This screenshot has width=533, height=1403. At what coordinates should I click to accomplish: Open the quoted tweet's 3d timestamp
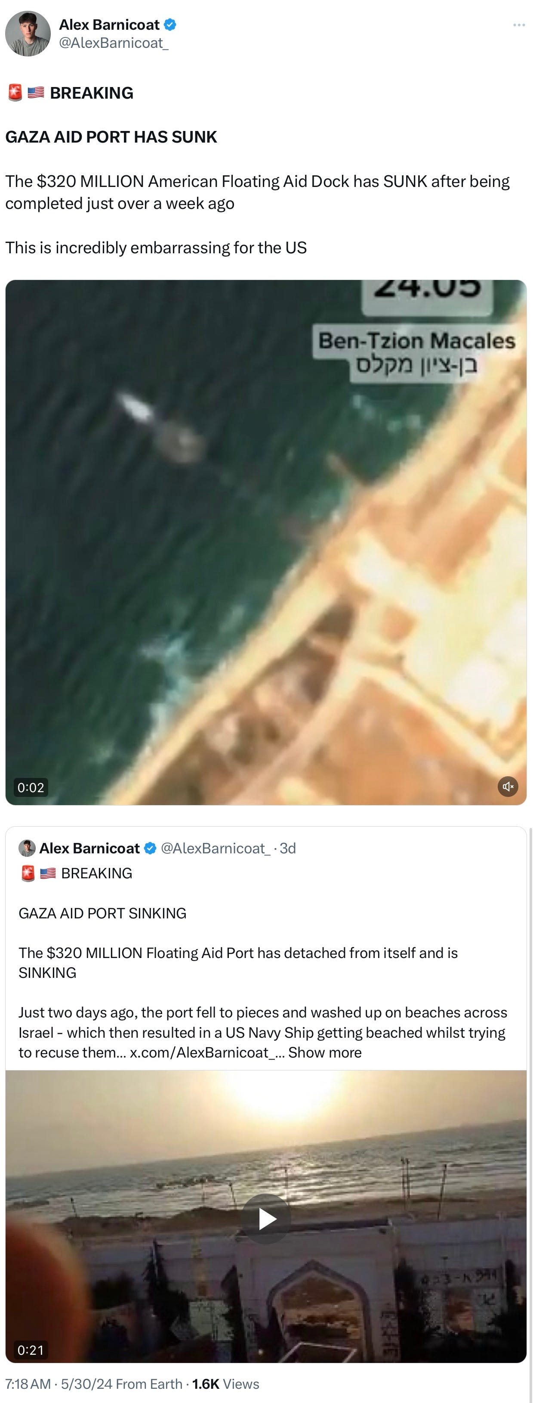point(288,848)
